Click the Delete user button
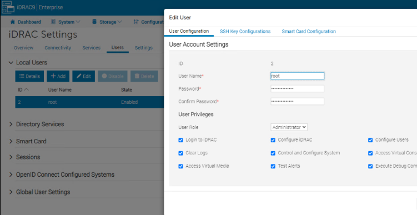The height and width of the screenshot is (215, 417). pos(144,76)
